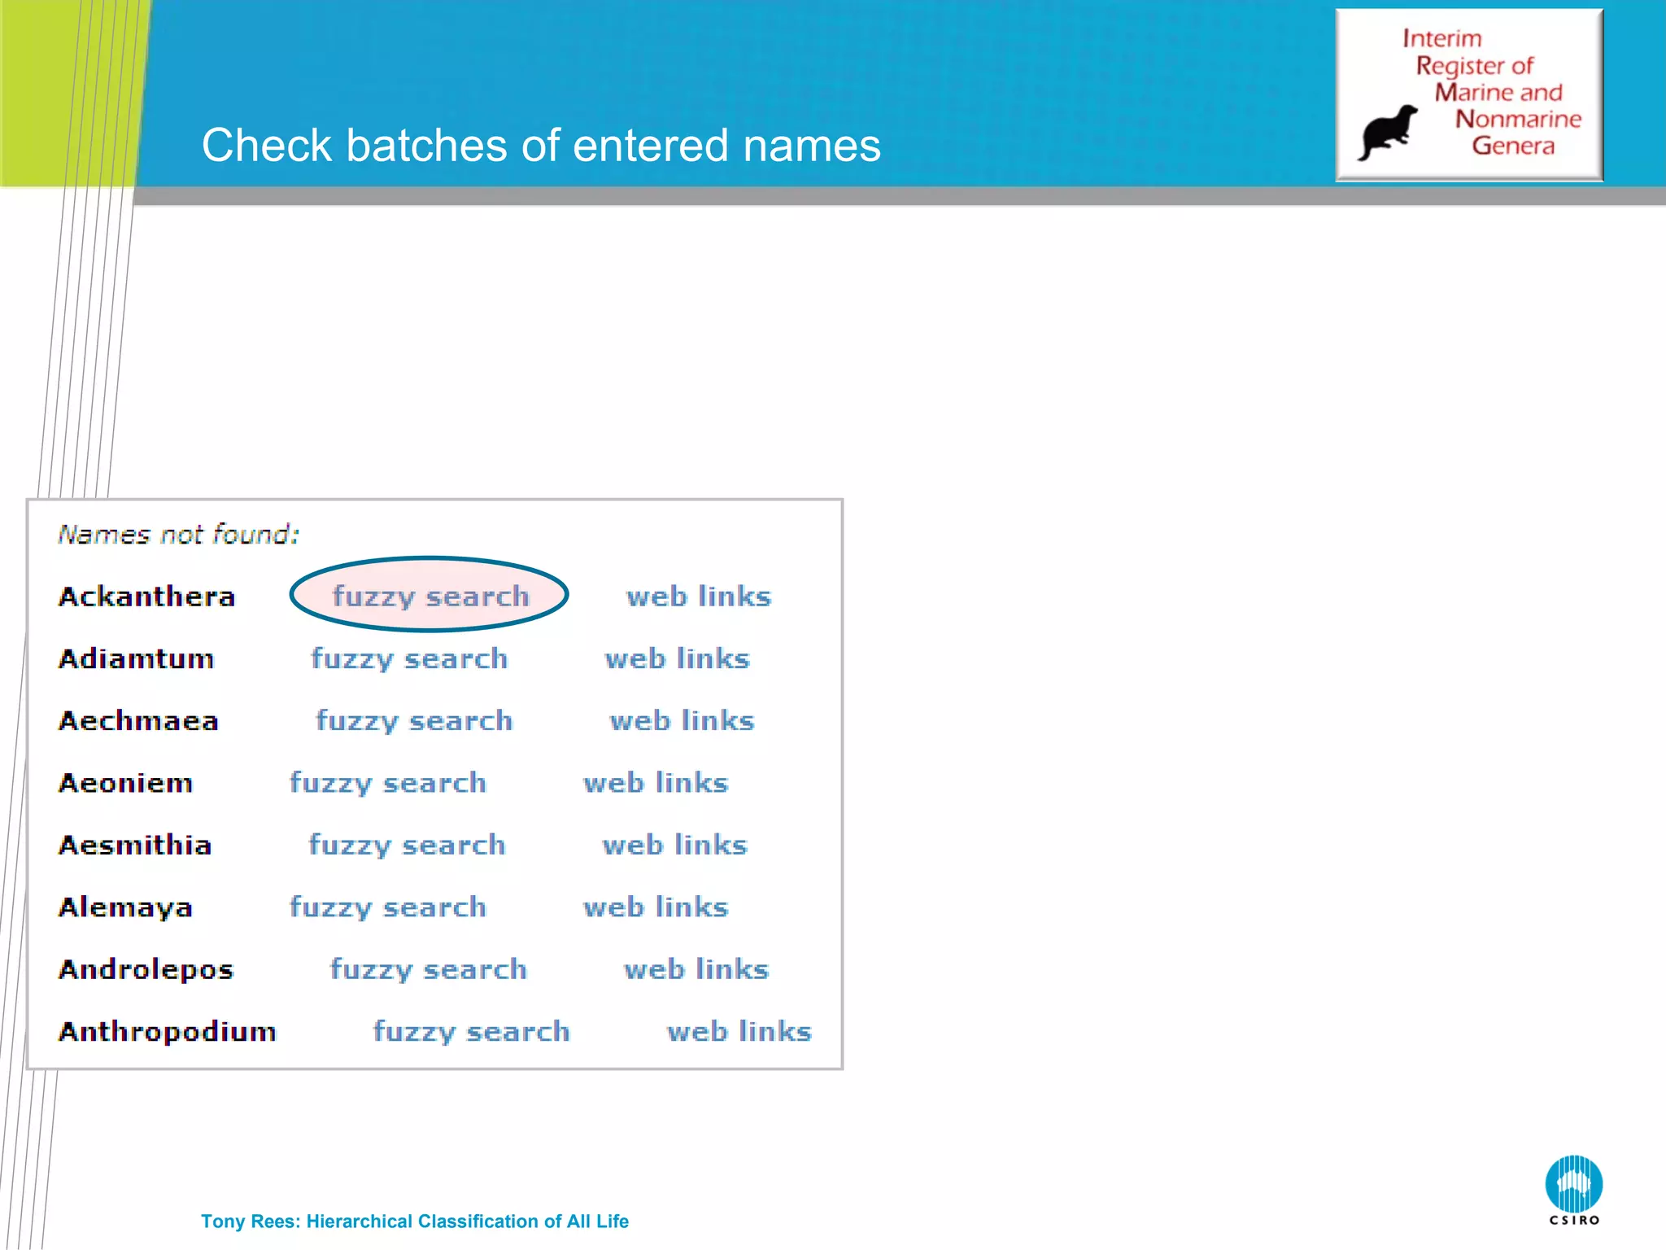Image resolution: width=1666 pixels, height=1250 pixels.
Task: Open fuzzy search for Androlepos
Action: 428,969
